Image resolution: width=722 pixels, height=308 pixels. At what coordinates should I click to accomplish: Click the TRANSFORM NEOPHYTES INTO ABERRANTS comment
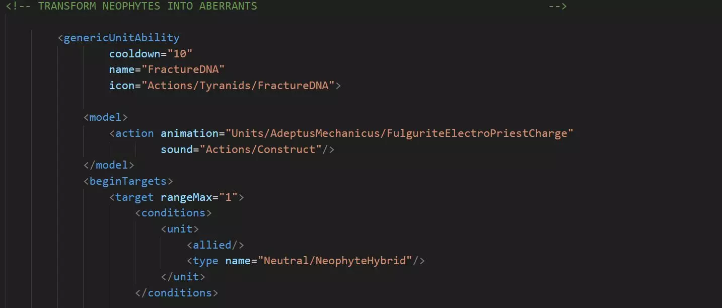148,6
